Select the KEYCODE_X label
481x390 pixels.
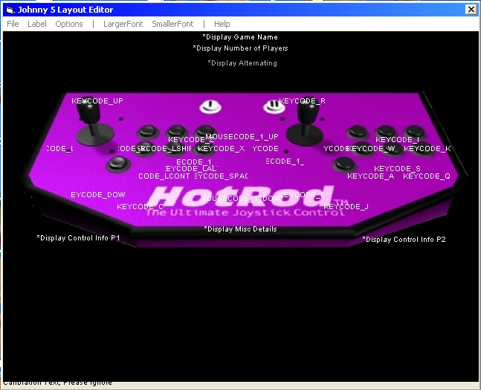pos(222,149)
